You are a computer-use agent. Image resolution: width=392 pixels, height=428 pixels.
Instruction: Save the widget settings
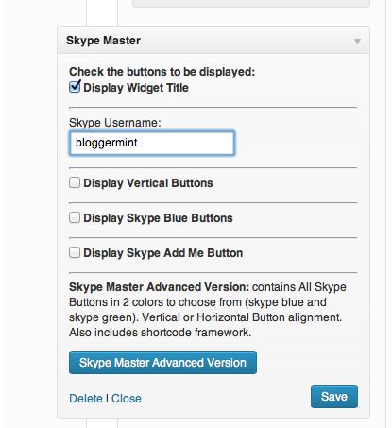click(x=334, y=397)
